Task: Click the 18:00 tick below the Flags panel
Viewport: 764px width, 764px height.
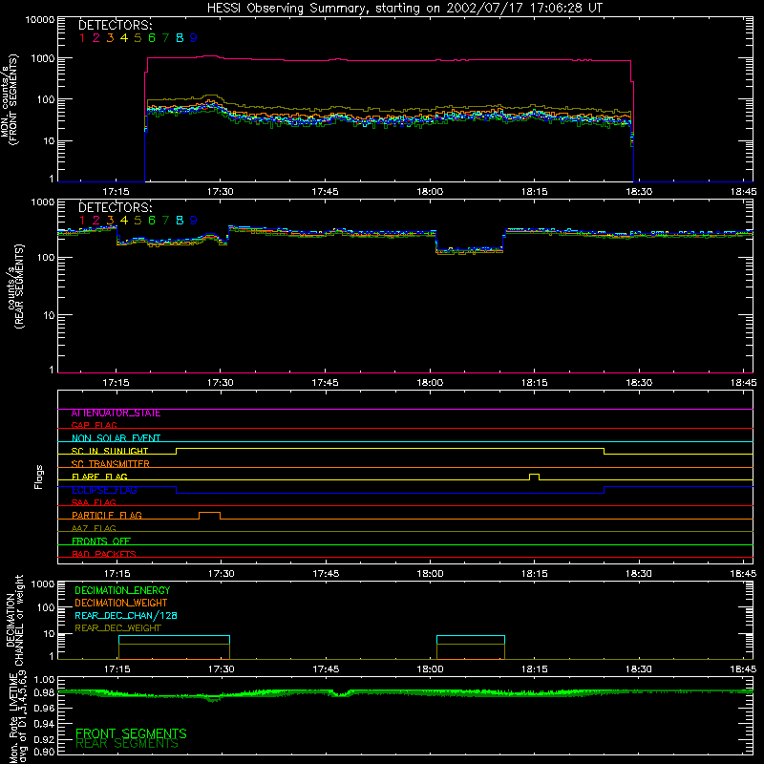Action: pos(431,574)
